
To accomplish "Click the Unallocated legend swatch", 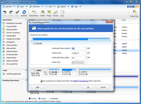I will pyautogui.click(x=49, y=98).
